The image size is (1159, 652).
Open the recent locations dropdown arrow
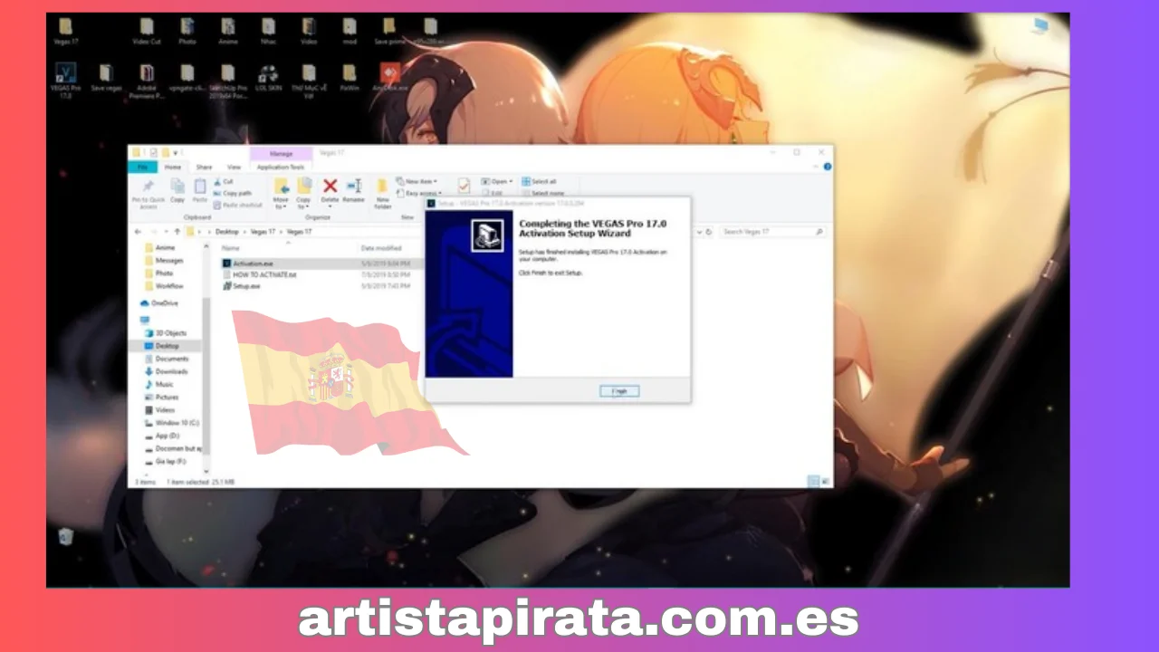coord(165,232)
